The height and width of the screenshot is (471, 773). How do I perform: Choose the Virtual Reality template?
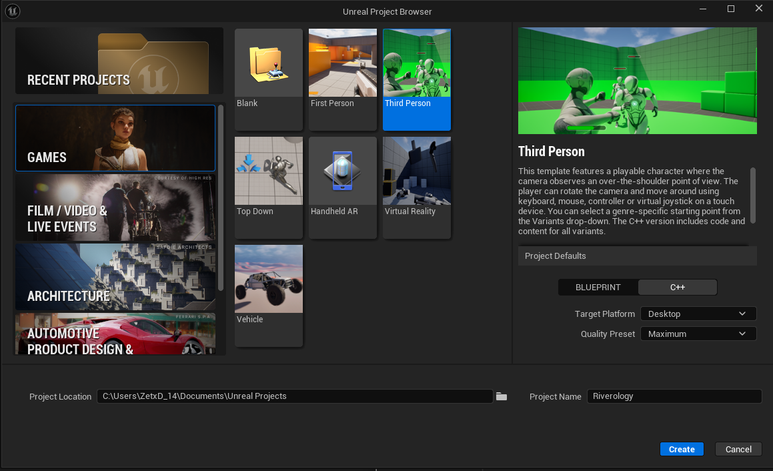pyautogui.click(x=416, y=171)
